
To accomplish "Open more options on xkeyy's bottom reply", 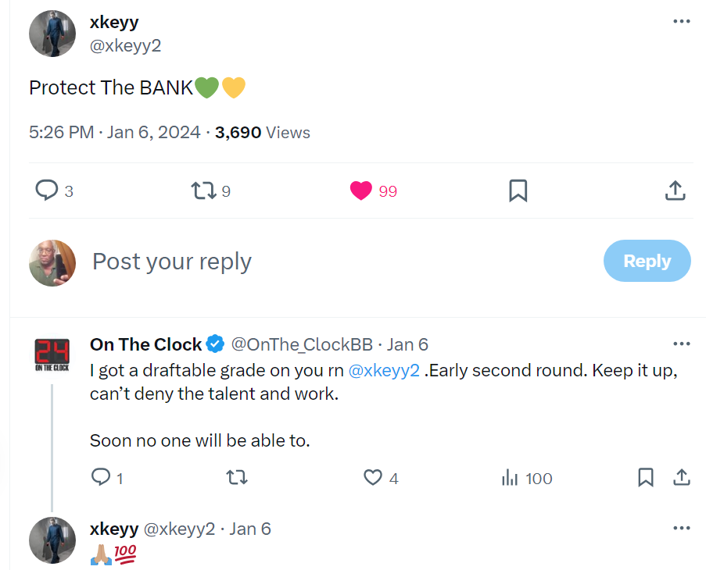I will (x=681, y=529).
